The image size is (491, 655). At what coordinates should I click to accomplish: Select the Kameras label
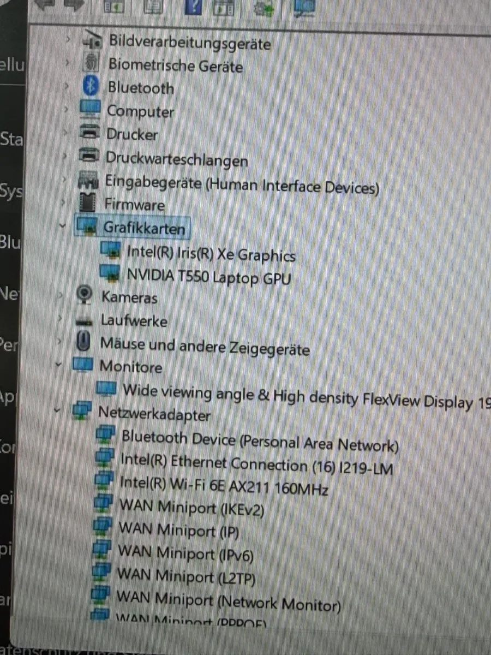click(129, 297)
